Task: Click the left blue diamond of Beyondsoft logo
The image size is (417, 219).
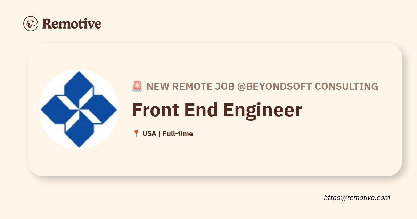Action: coord(54,110)
